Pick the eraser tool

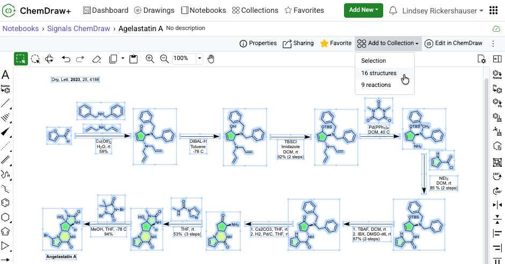[x=96, y=59]
